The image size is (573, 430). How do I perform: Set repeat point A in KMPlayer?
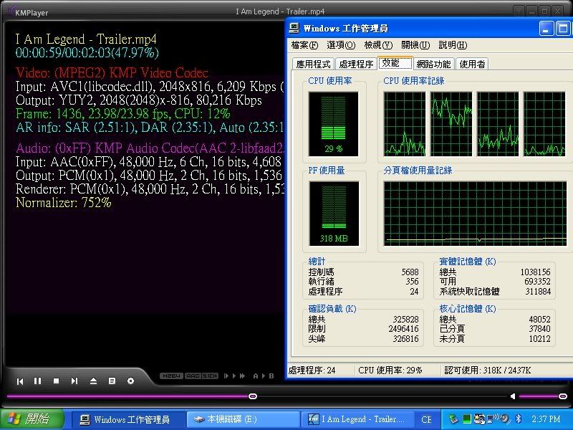pos(256,376)
